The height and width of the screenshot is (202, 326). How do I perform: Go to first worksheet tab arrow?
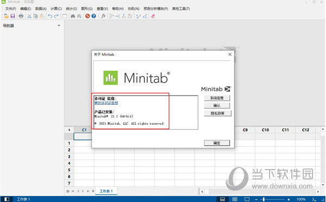pyautogui.click(x=73, y=191)
